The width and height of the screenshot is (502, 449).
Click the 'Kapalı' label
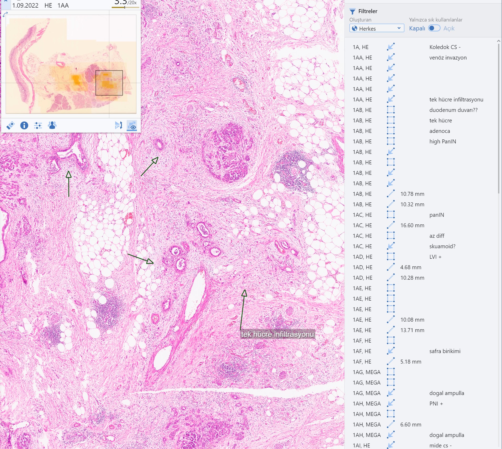(417, 29)
